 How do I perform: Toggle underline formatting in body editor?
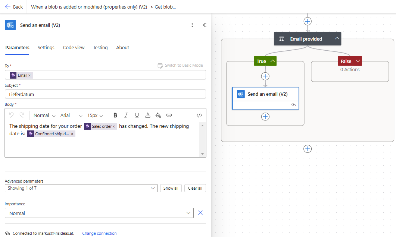[x=137, y=116]
